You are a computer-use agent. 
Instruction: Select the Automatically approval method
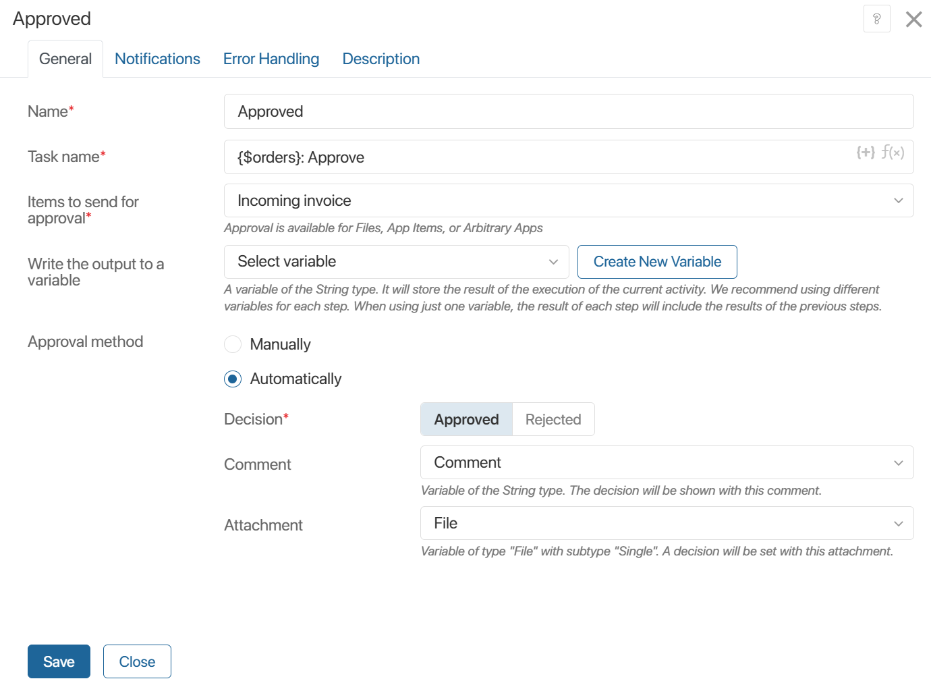point(232,379)
